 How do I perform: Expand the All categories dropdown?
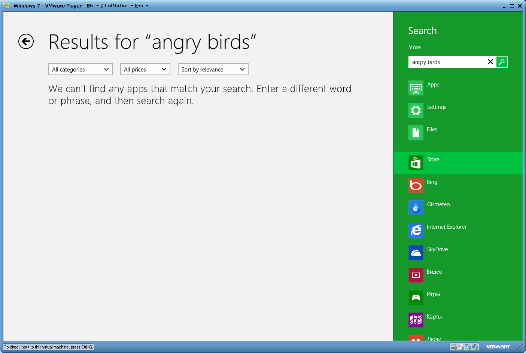80,69
